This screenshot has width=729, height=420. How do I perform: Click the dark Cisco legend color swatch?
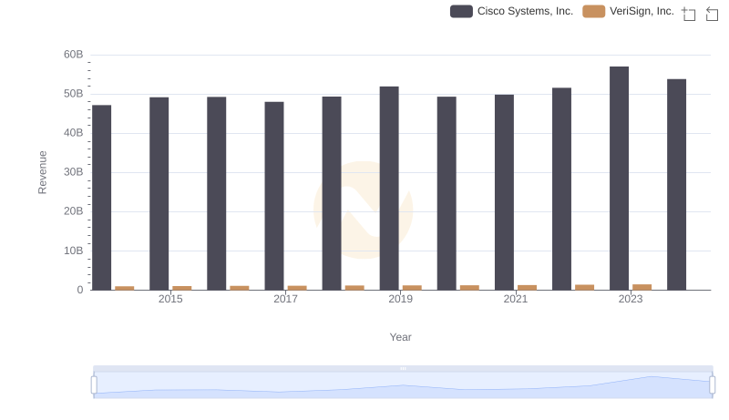click(461, 11)
